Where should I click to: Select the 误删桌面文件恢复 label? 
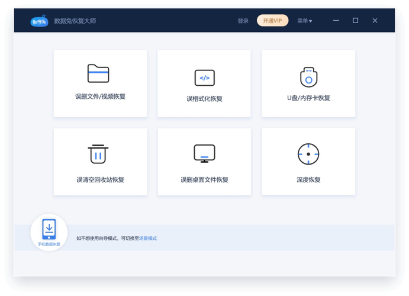point(204,180)
